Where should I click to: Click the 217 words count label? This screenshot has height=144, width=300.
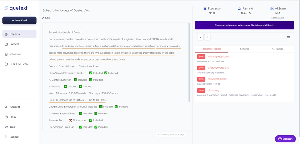pyautogui.click(x=171, y=135)
